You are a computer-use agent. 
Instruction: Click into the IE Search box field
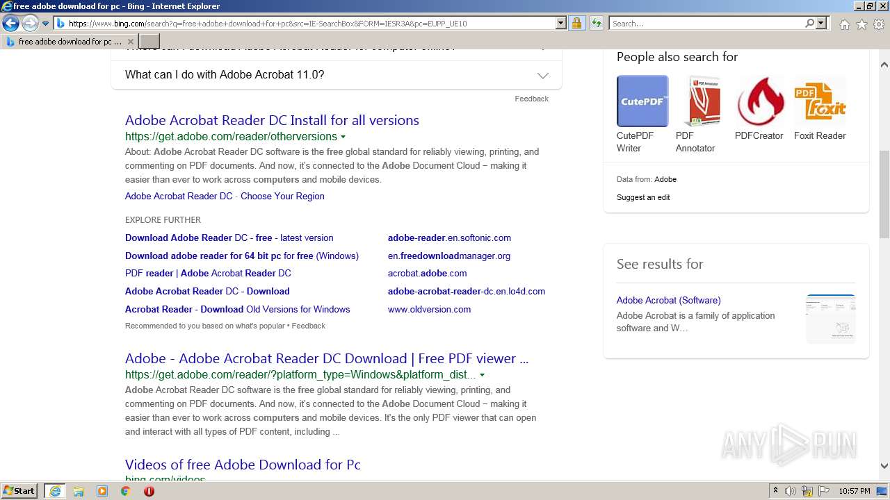point(706,24)
